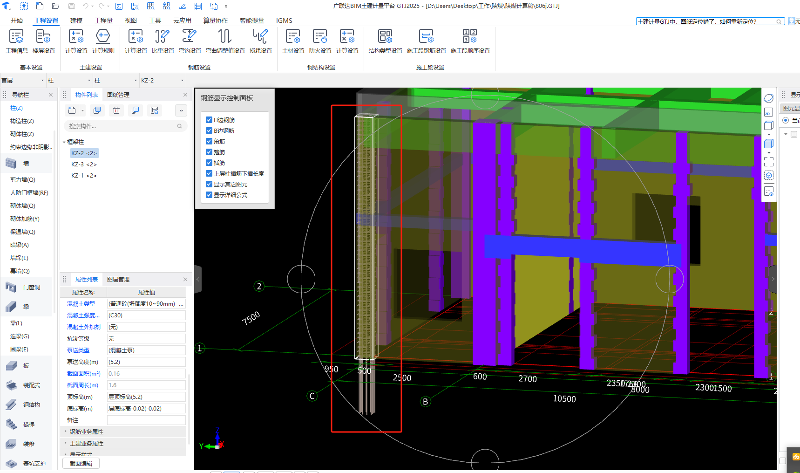The width and height of the screenshot is (800, 473).
Task: Open 计算规则 in 土建设置 group
Action: point(103,41)
